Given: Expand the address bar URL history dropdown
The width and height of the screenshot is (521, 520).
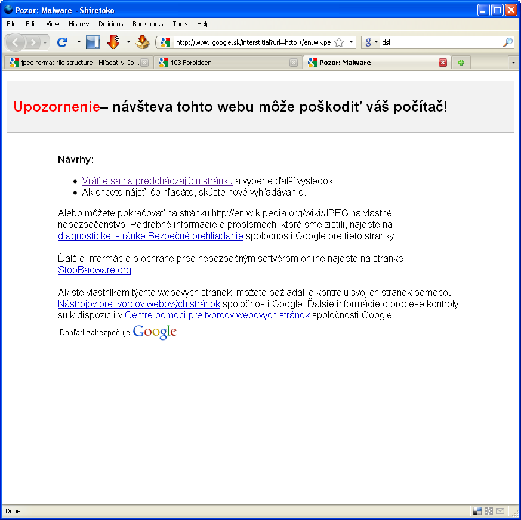Looking at the screenshot, I should (351, 42).
